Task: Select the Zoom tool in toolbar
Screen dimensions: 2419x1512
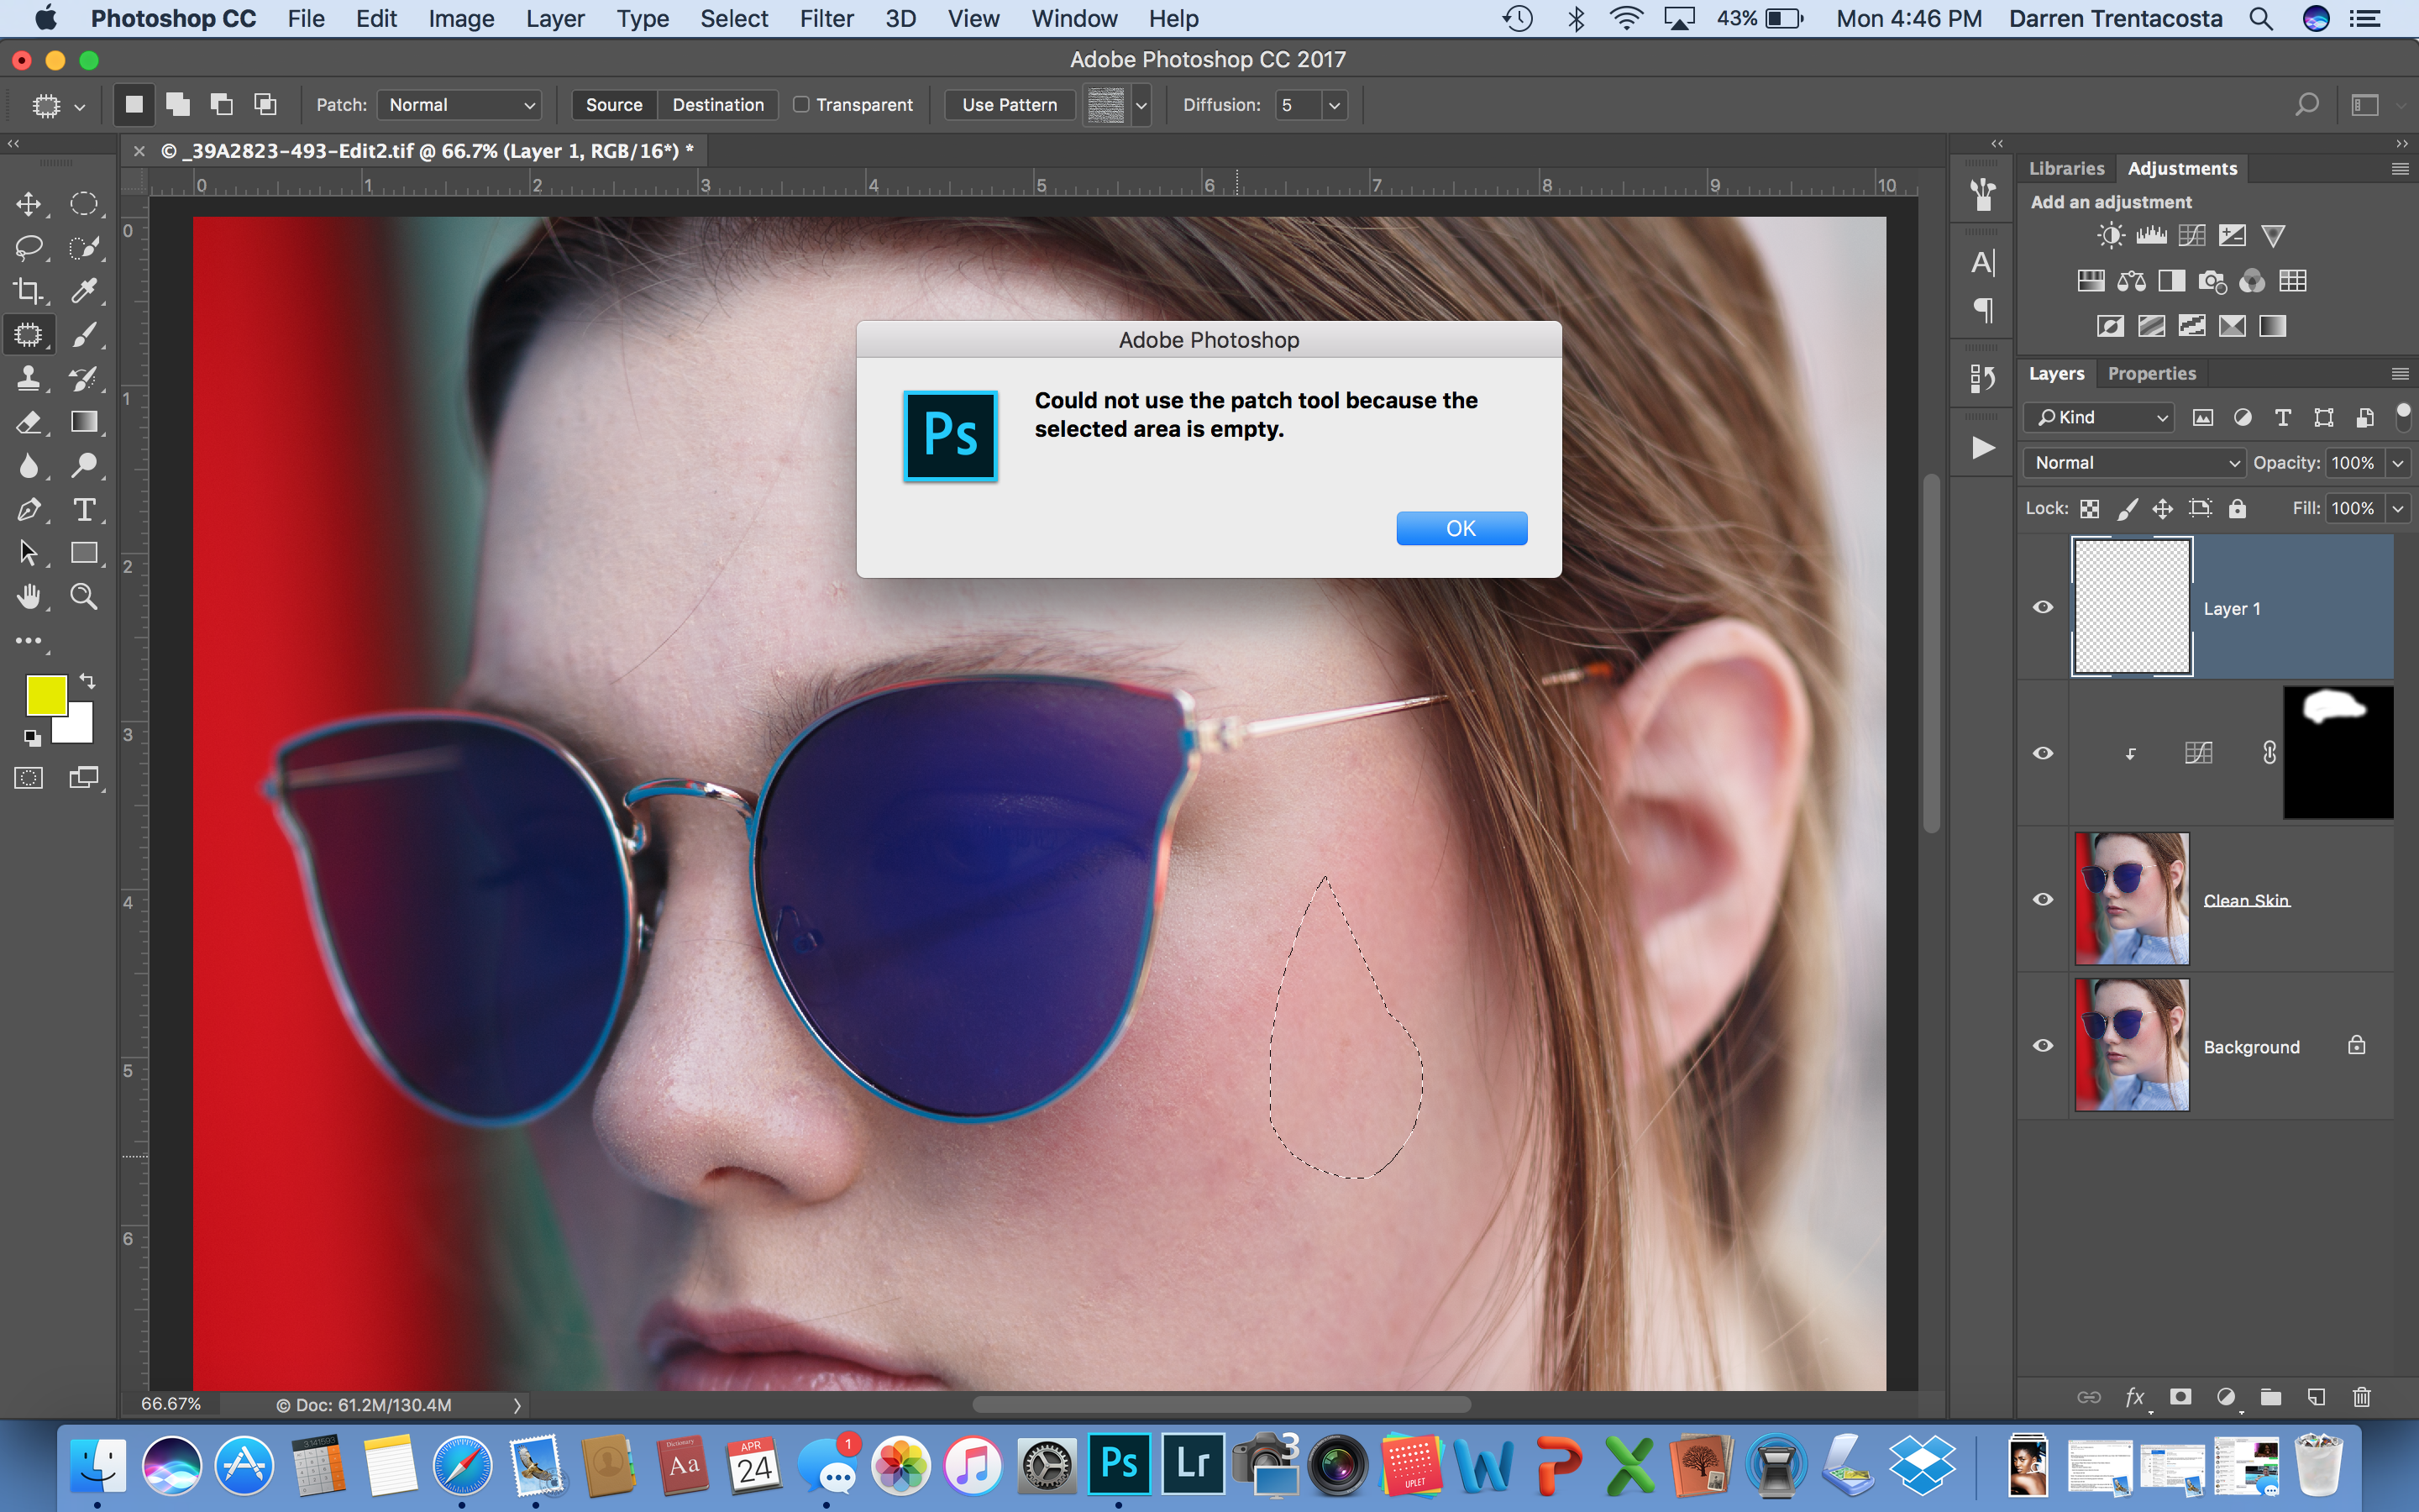Action: pos(84,597)
